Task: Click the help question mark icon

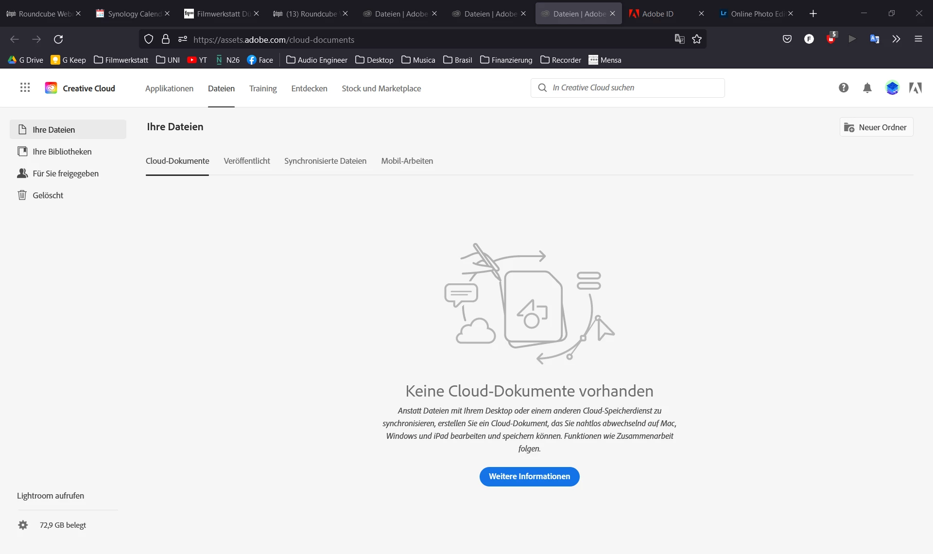Action: click(x=844, y=87)
